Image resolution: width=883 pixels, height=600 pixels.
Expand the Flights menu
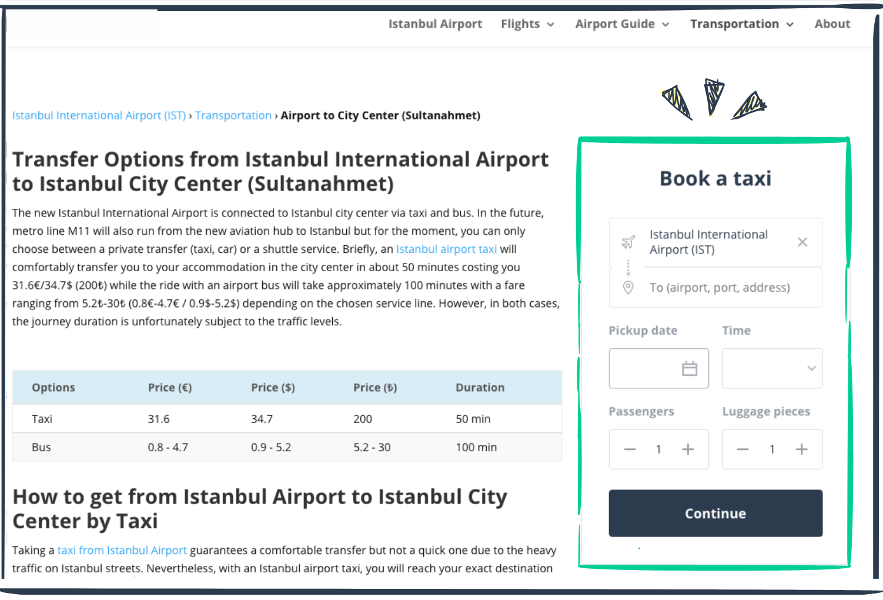(x=527, y=24)
